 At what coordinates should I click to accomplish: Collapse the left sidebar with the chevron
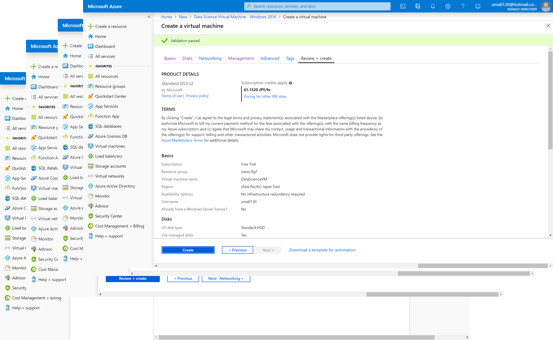tap(149, 17)
